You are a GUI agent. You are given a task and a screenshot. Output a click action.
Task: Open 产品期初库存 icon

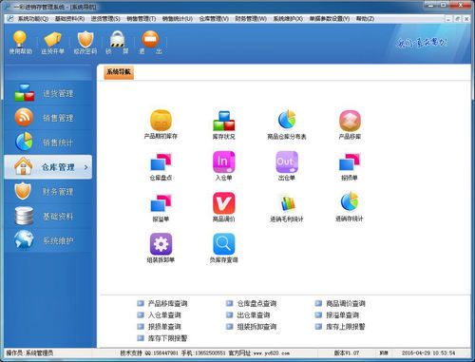(x=161, y=124)
